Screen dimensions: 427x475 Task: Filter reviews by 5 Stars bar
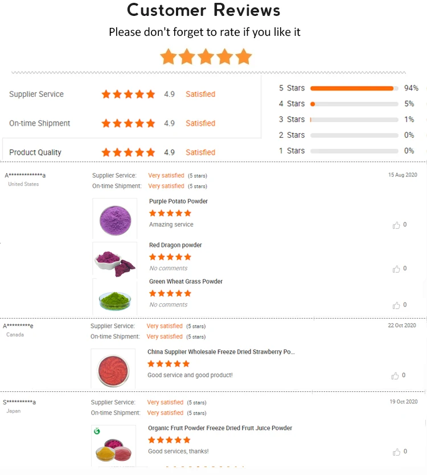[354, 88]
